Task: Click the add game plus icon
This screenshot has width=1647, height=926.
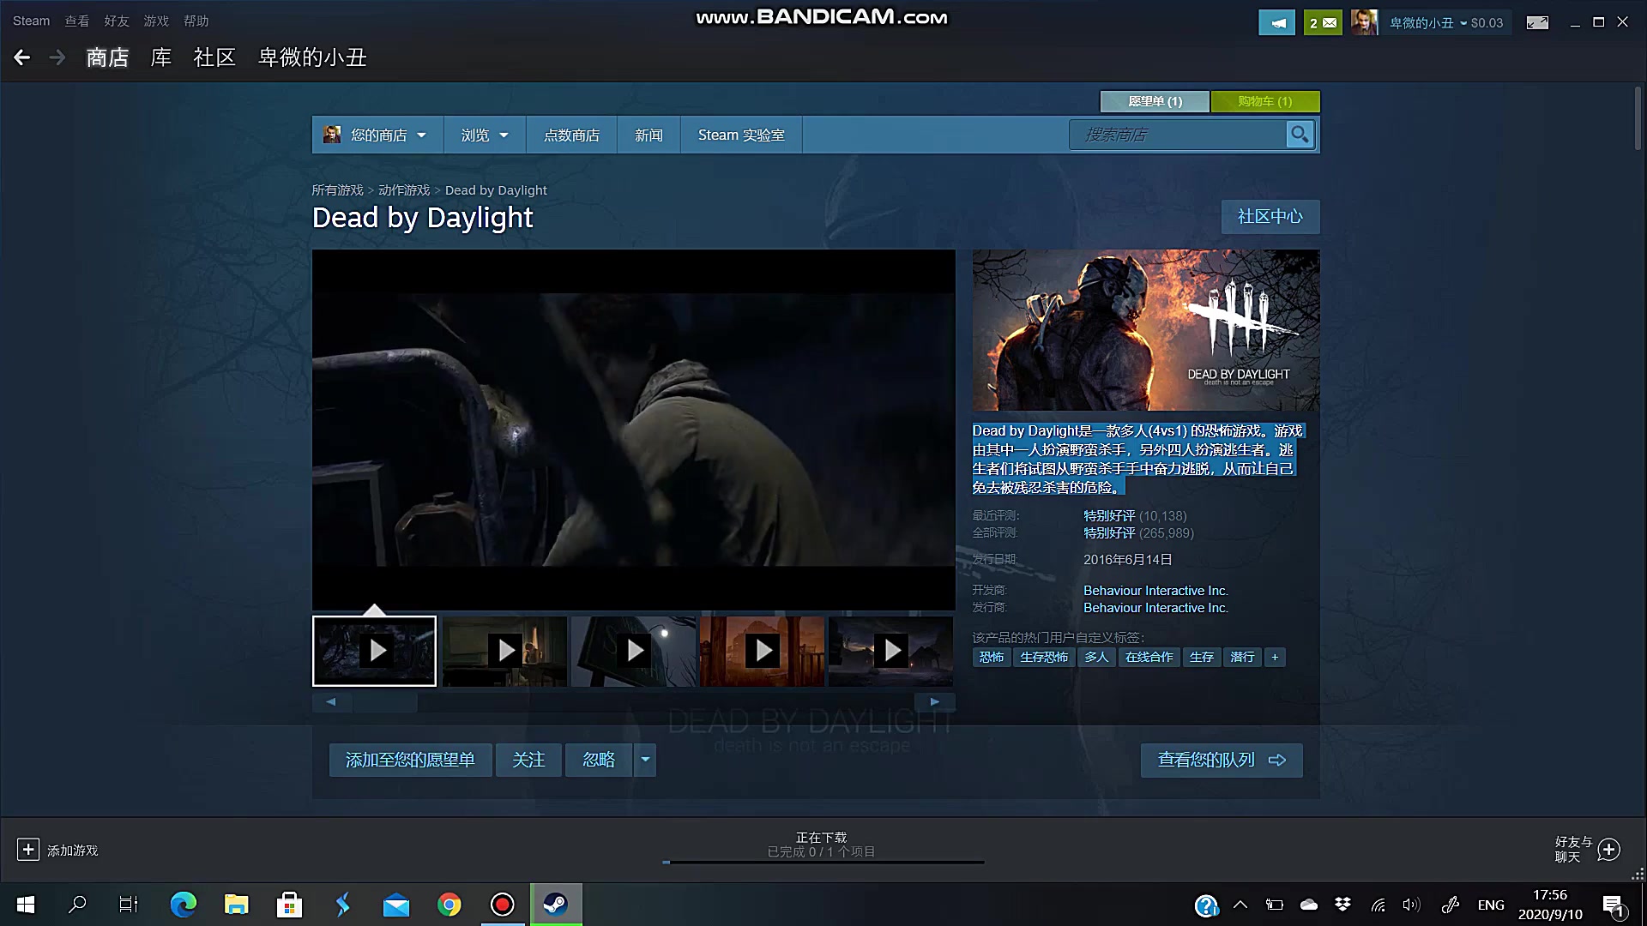Action: click(27, 850)
